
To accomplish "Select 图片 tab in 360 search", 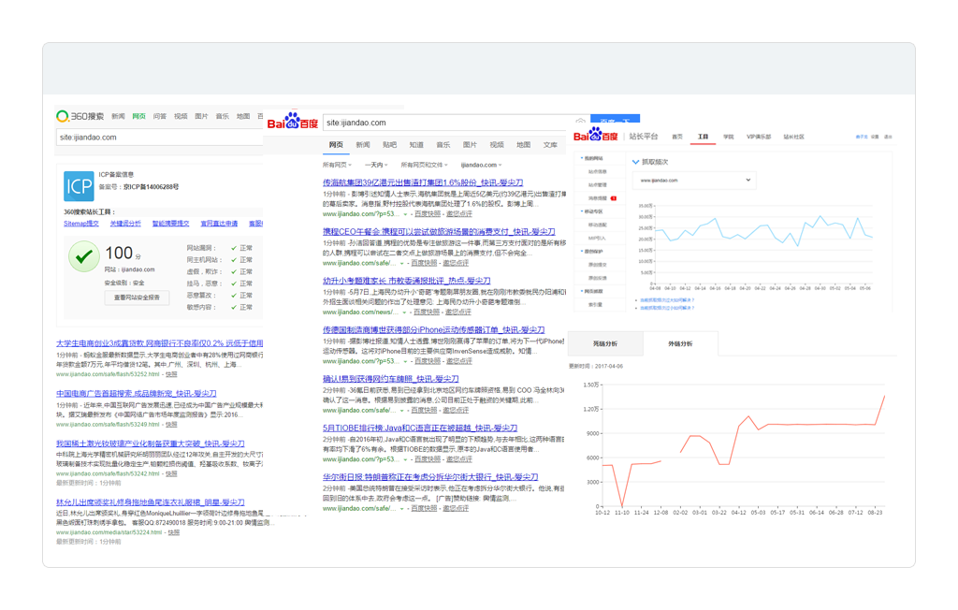I will click(x=201, y=116).
